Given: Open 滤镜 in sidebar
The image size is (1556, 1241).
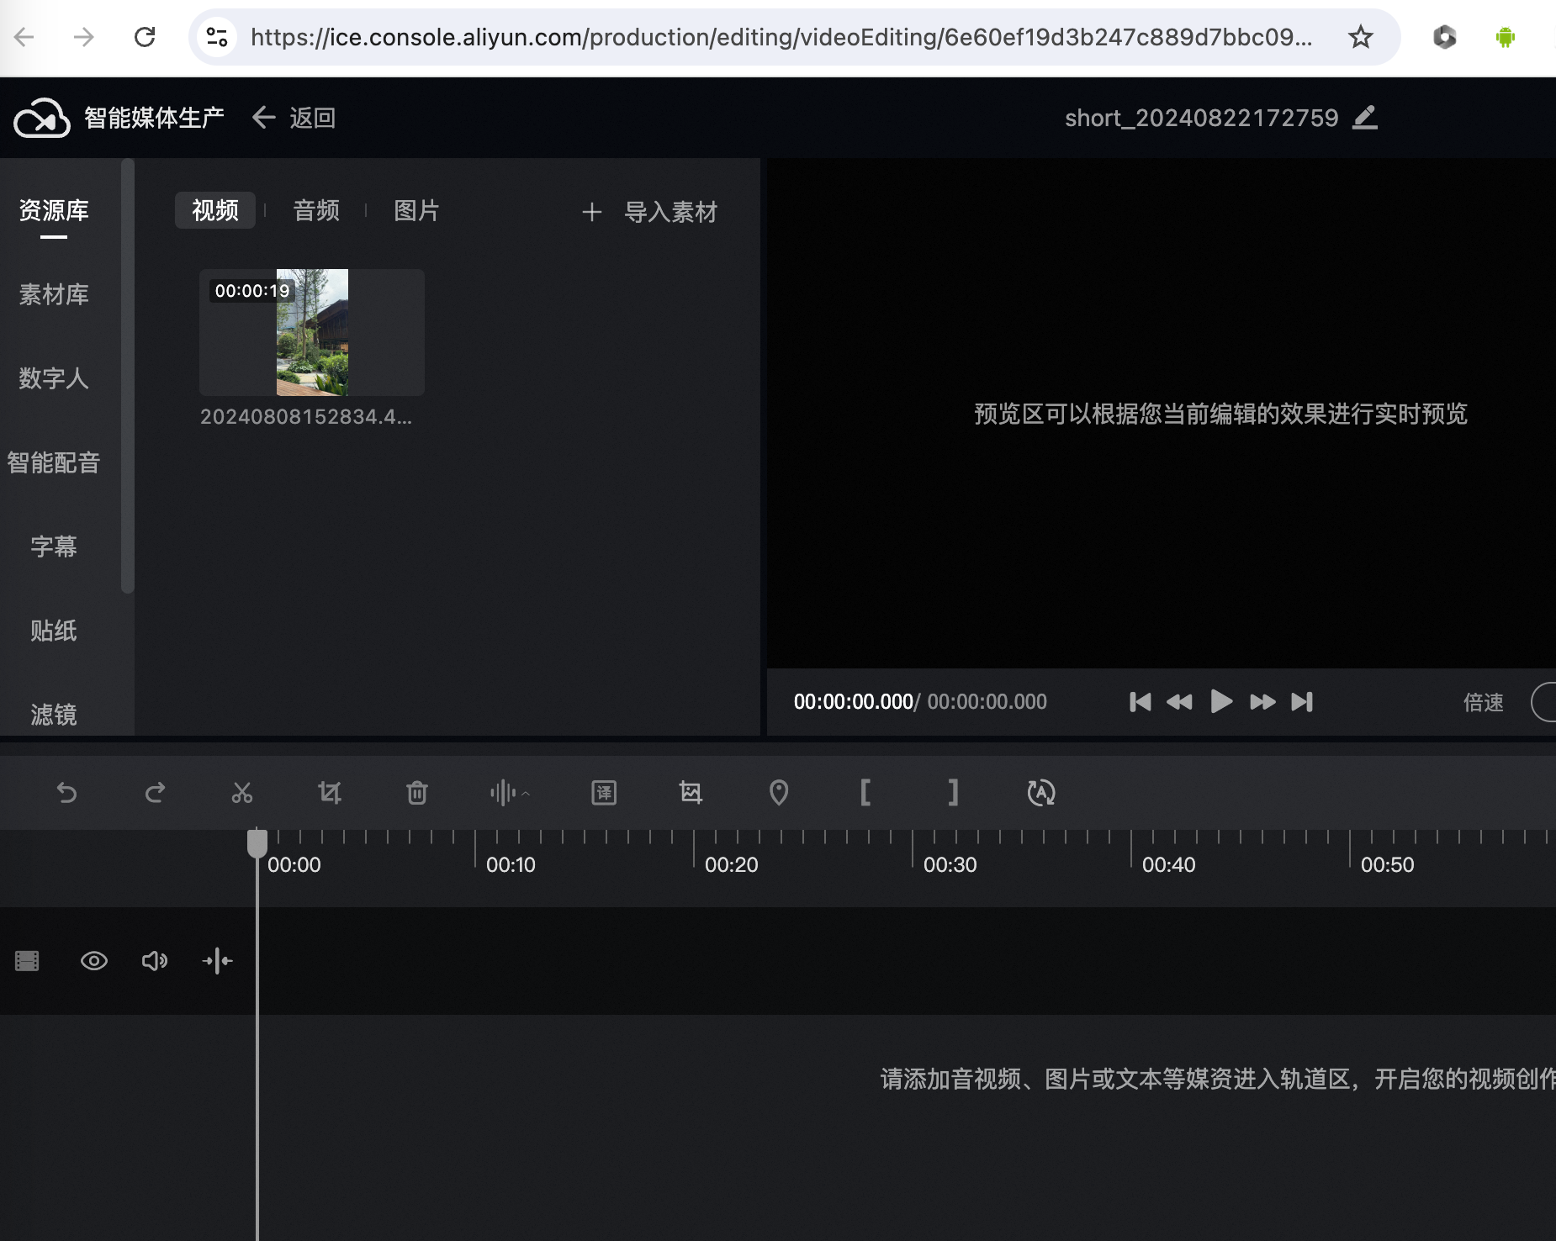Looking at the screenshot, I should pyautogui.click(x=54, y=715).
